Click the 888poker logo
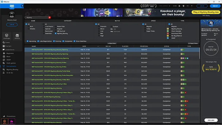Screen dimensions: 222x125 [x=12, y=6]
